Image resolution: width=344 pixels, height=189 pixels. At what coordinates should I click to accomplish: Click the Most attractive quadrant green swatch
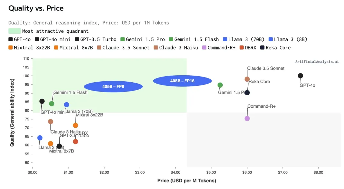pyautogui.click(x=14, y=31)
